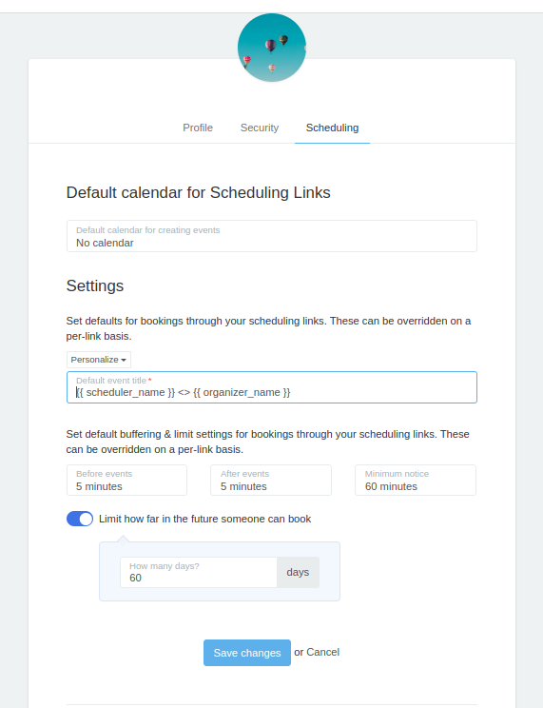
Task: Open the Security tab
Action: [x=260, y=128]
